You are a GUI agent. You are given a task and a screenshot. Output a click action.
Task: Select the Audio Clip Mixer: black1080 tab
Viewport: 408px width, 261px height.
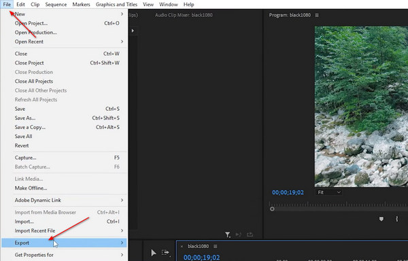click(184, 15)
